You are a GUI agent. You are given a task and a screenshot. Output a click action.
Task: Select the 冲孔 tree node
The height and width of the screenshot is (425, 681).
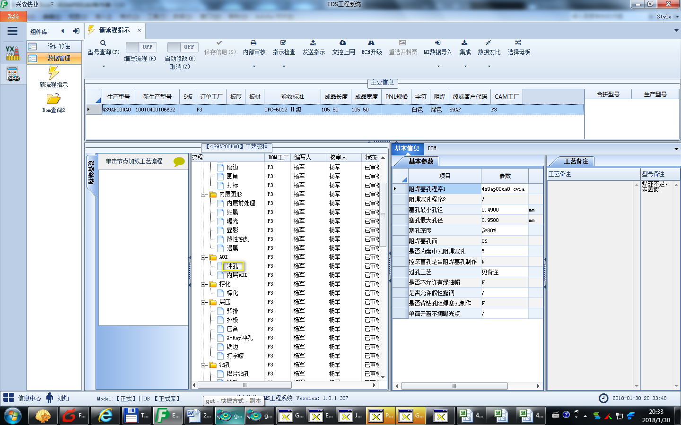coord(232,266)
